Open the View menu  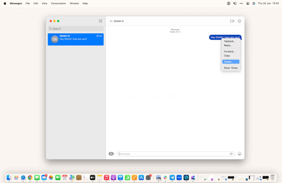[x=45, y=3]
